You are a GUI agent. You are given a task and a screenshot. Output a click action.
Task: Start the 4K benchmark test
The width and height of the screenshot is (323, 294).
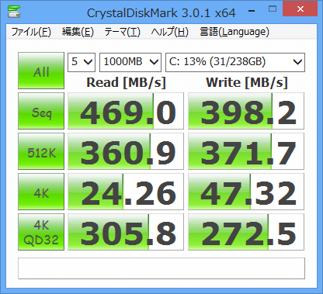tap(41, 192)
